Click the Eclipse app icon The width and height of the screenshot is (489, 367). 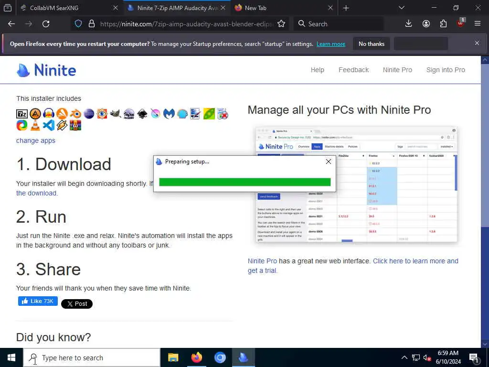point(89,114)
